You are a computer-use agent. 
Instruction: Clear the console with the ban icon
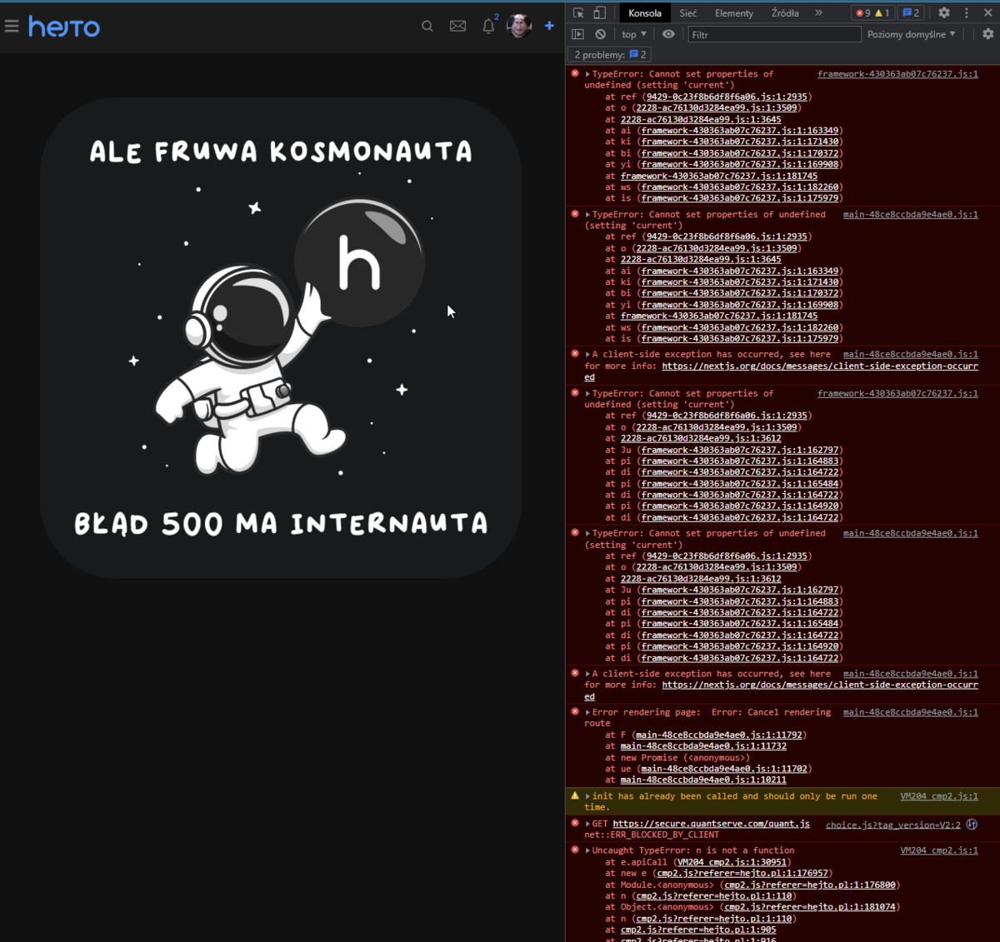point(600,34)
